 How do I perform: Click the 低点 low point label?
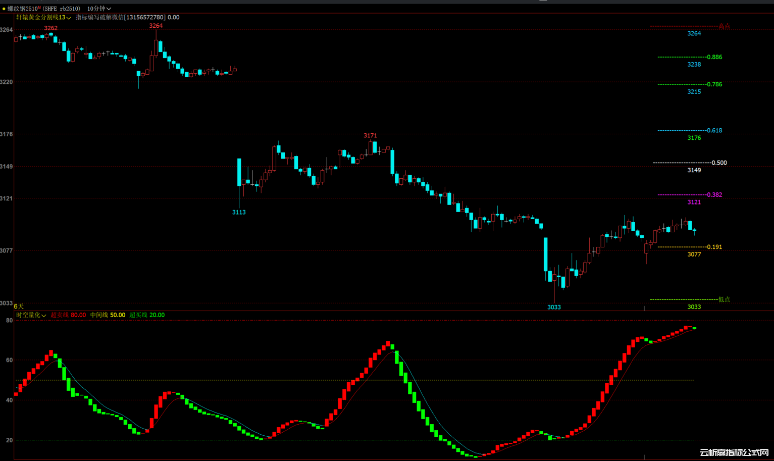tap(724, 299)
